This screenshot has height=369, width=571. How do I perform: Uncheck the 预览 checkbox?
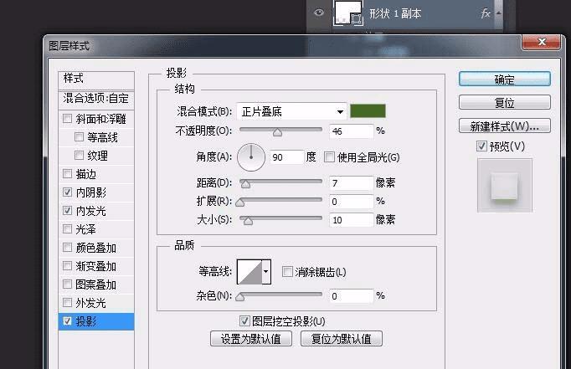pyautogui.click(x=481, y=146)
